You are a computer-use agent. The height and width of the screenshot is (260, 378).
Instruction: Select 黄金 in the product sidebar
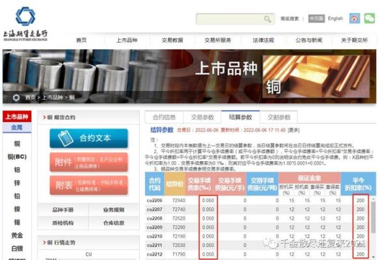point(17,235)
